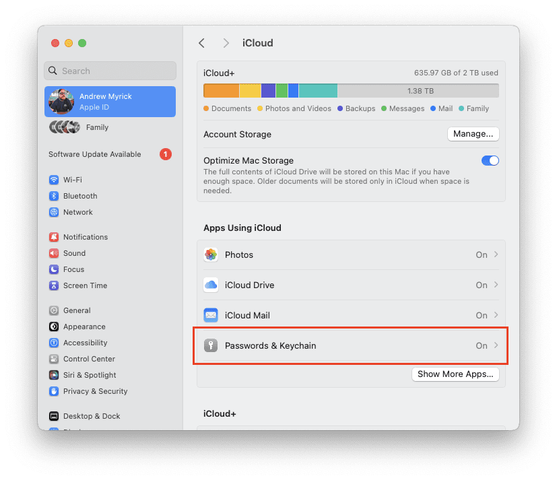
Task: Click the Manage... button
Action: click(473, 134)
